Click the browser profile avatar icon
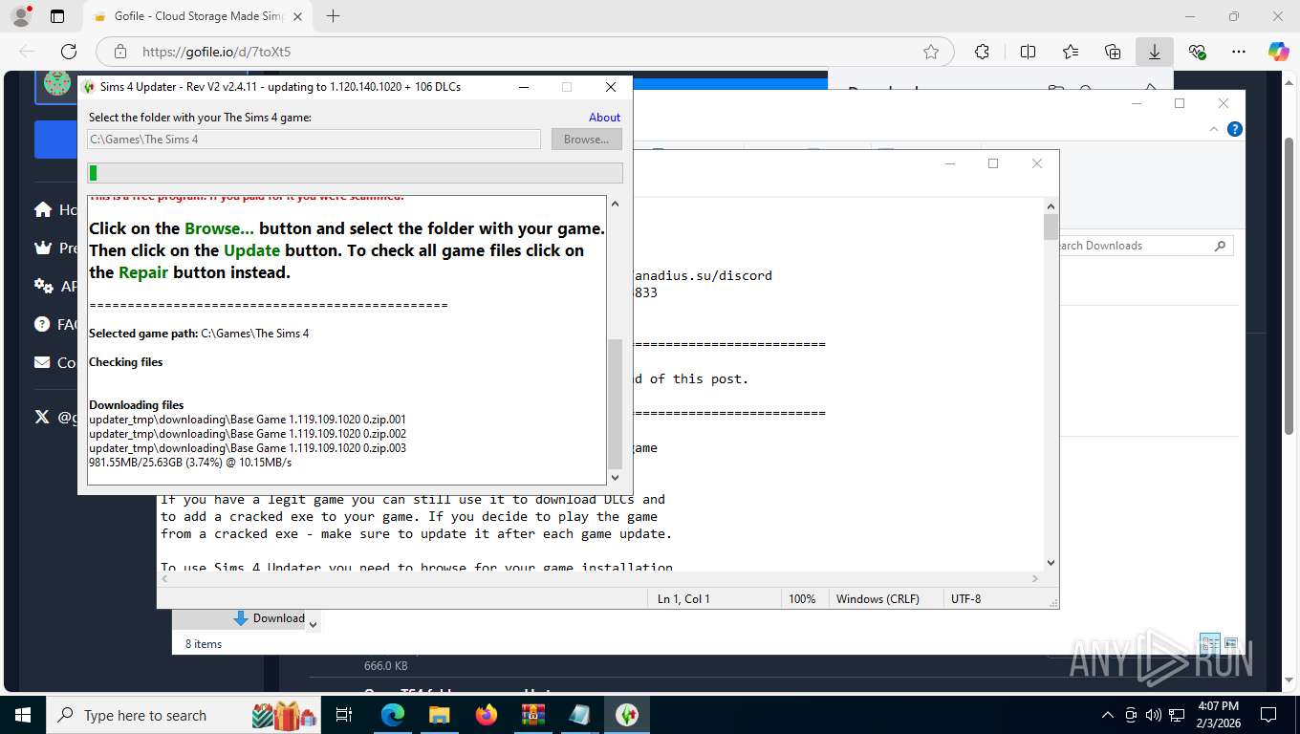The image size is (1300, 734). coord(20,16)
